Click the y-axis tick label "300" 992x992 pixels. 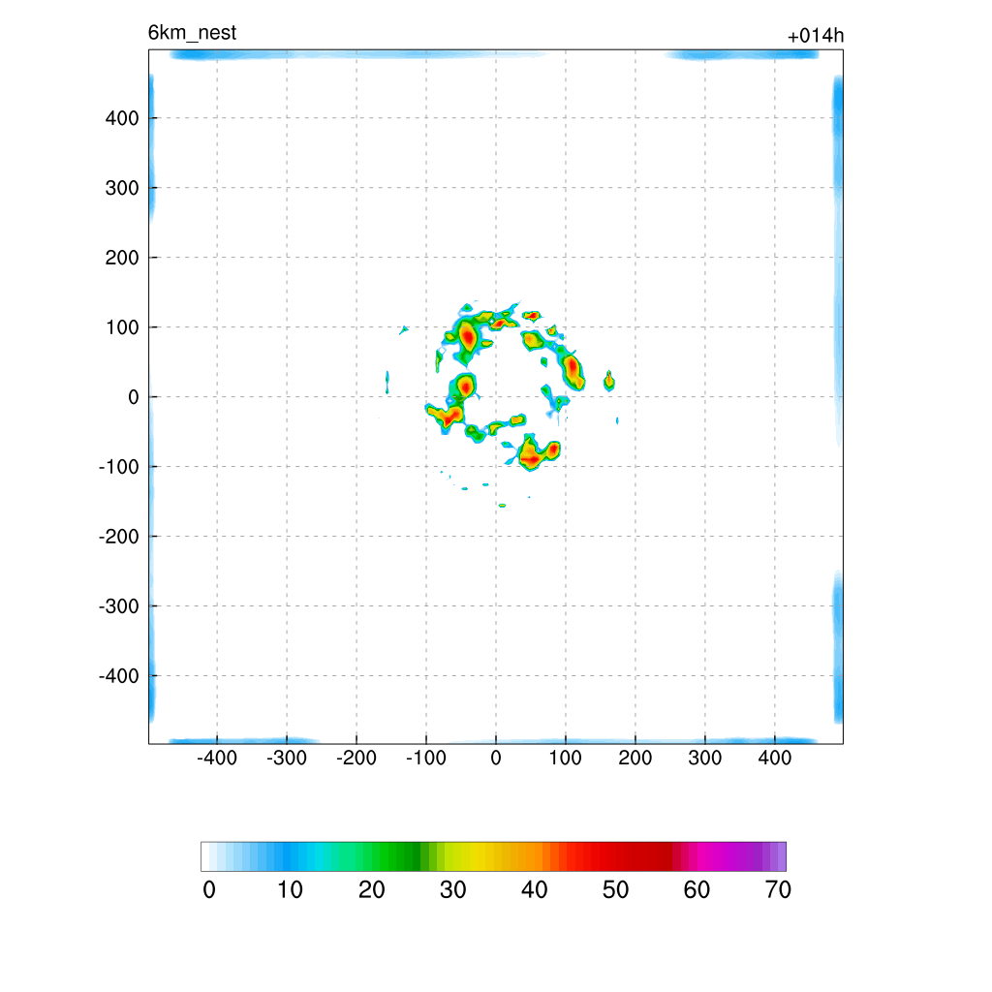(x=122, y=188)
